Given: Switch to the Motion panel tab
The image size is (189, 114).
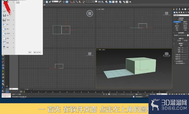Looking at the screenshot, I should click(183, 9).
